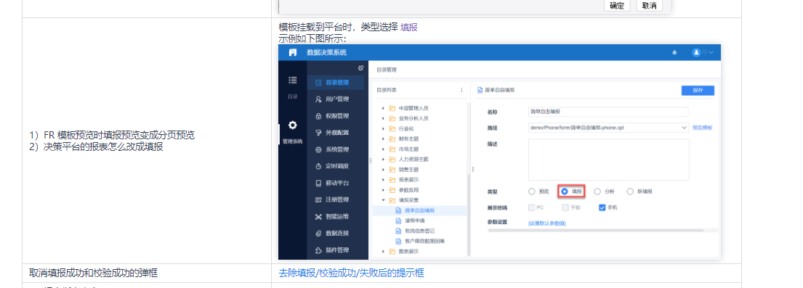Click the folder icon of 报表展示
803x288 pixels.
(392, 180)
